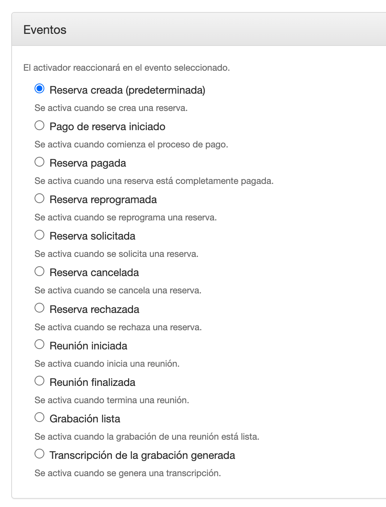Select the 'Reserva reprogramada' radio circle
The width and height of the screenshot is (386, 507).
tap(39, 198)
